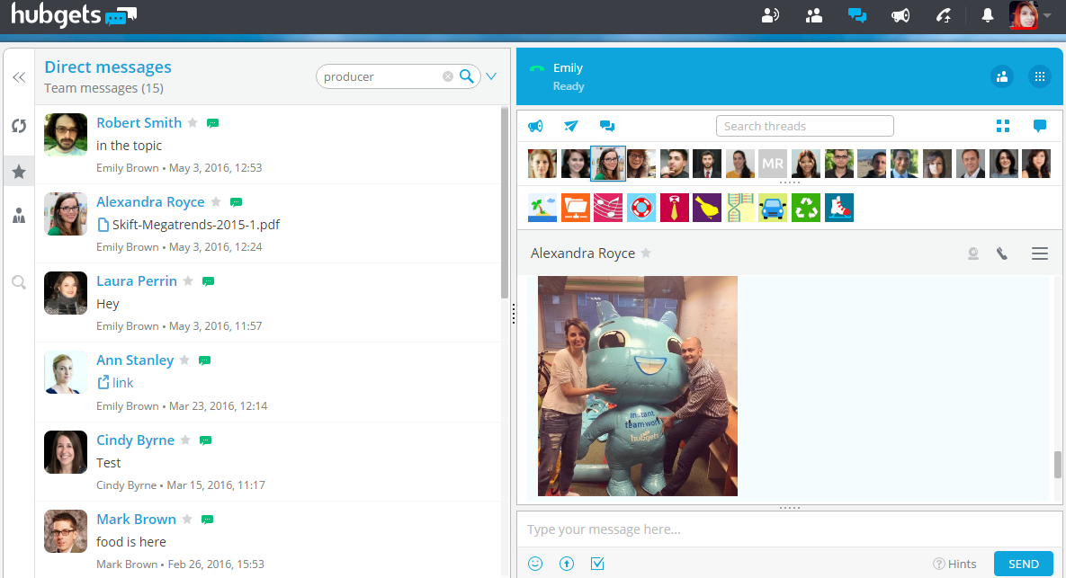Click the megaphone announcements icon in top bar
Image resolution: width=1066 pixels, height=578 pixels.
point(900,15)
